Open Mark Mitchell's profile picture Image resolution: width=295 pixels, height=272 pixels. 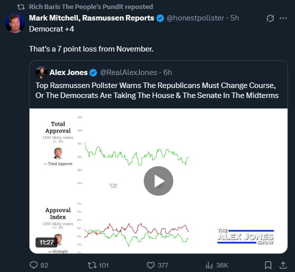pyautogui.click(x=15, y=23)
